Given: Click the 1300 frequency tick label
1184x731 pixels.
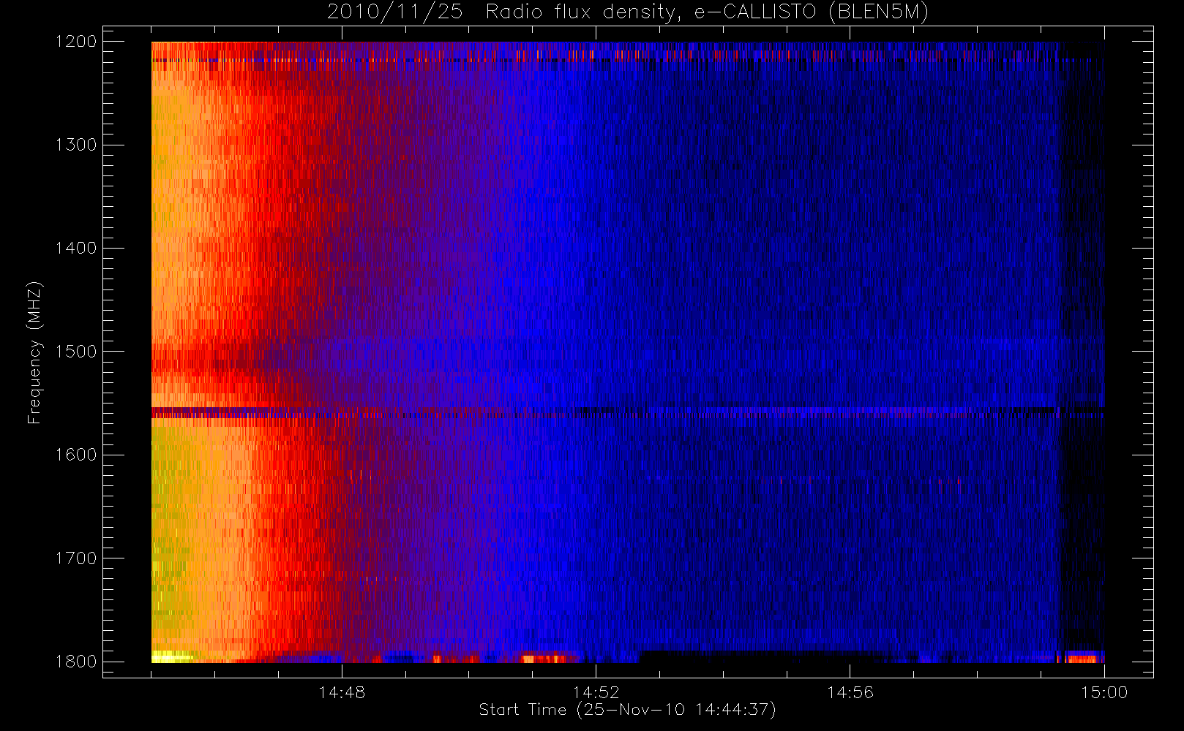Looking at the screenshot, I should click(76, 144).
